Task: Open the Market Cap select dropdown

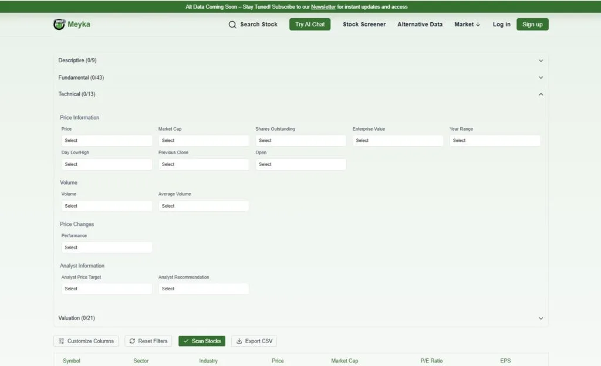Action: tap(203, 140)
